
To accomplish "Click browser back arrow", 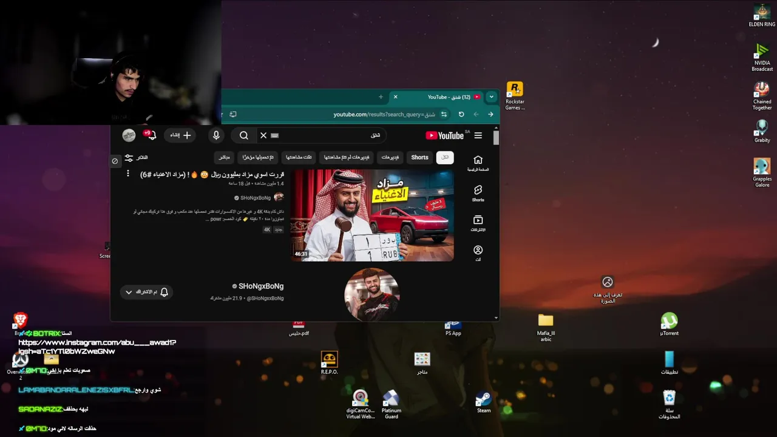I will point(476,114).
